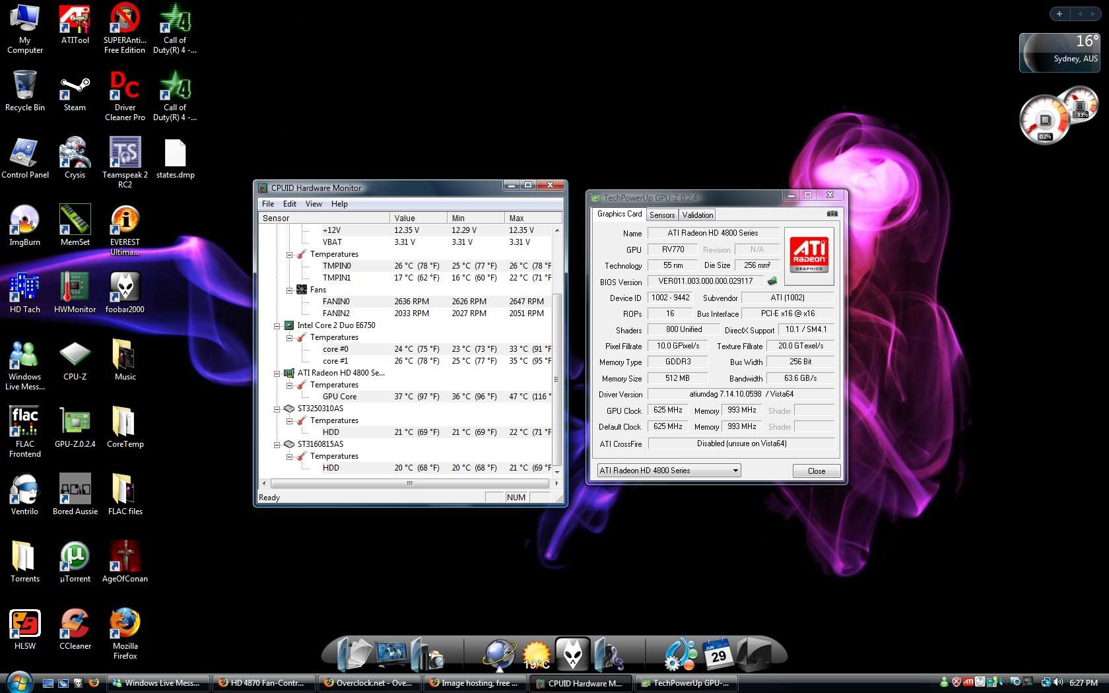Open the View menu in Hardware Monitor
This screenshot has height=693, width=1109.
click(314, 204)
